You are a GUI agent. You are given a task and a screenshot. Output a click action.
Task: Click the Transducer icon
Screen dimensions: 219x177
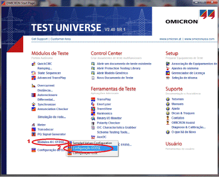pos(33,129)
